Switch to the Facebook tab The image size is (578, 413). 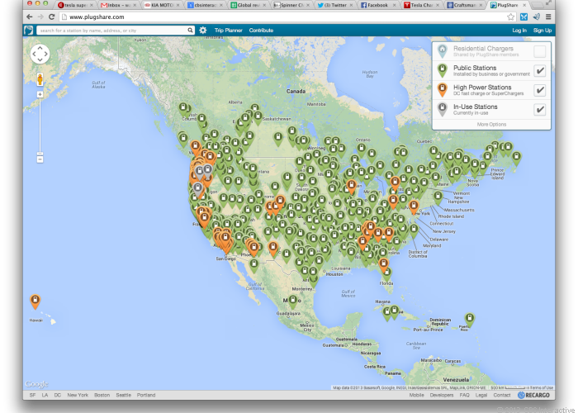(x=377, y=5)
